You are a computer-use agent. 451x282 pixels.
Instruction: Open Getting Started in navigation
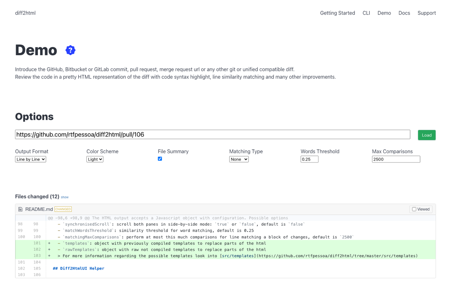click(337, 13)
